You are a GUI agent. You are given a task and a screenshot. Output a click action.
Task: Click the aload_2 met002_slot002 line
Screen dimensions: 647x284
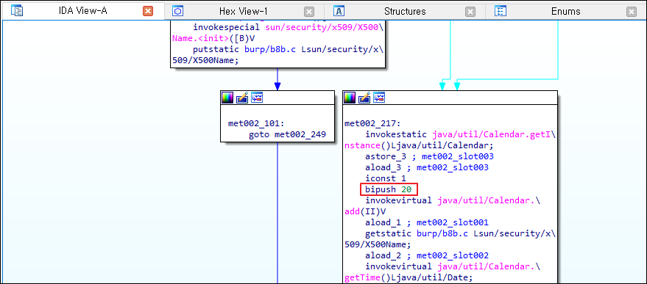pyautogui.click(x=427, y=255)
